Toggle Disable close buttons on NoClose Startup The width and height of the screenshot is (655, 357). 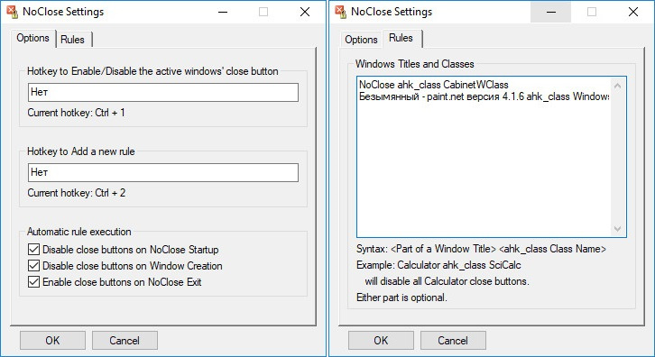(33, 250)
